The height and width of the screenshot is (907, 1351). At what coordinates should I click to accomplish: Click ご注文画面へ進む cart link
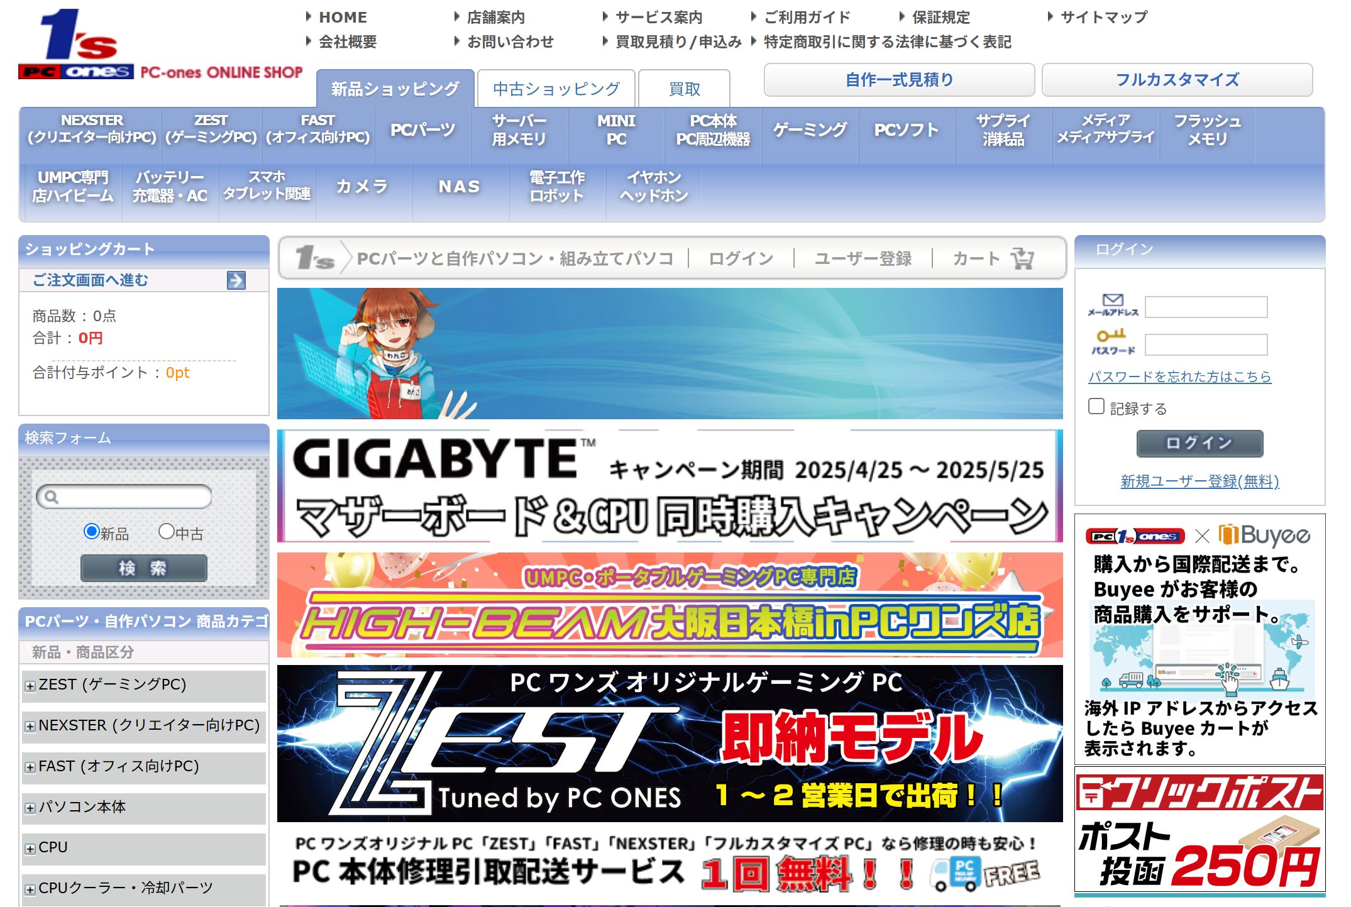tap(91, 280)
